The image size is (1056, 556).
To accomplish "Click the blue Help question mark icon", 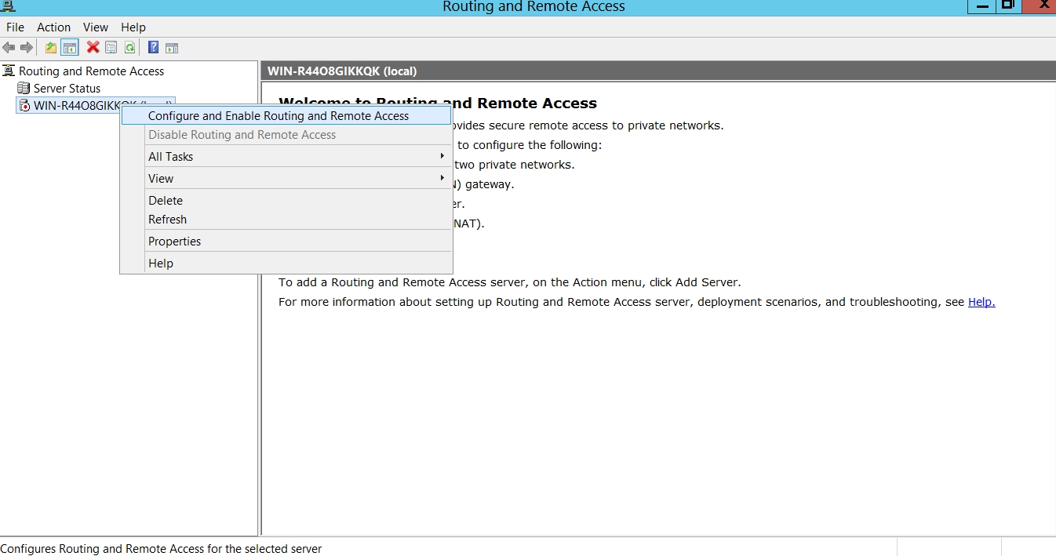I will click(153, 48).
